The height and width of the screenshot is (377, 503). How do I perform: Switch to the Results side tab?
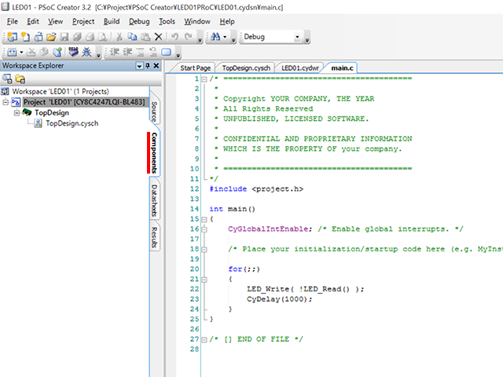coord(154,237)
